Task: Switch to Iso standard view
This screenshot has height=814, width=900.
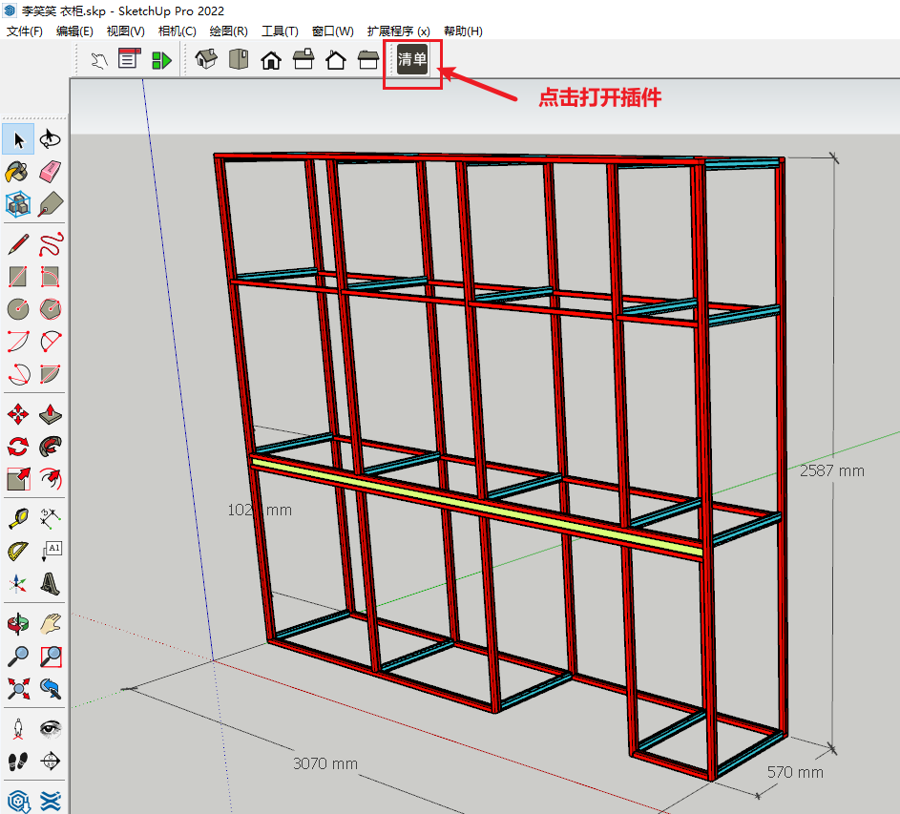Action: click(205, 60)
